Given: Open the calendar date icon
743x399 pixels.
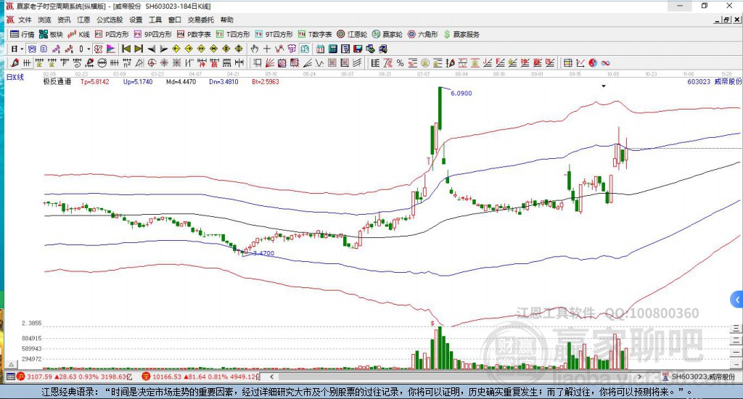Looking at the screenshot, I should click(x=320, y=49).
